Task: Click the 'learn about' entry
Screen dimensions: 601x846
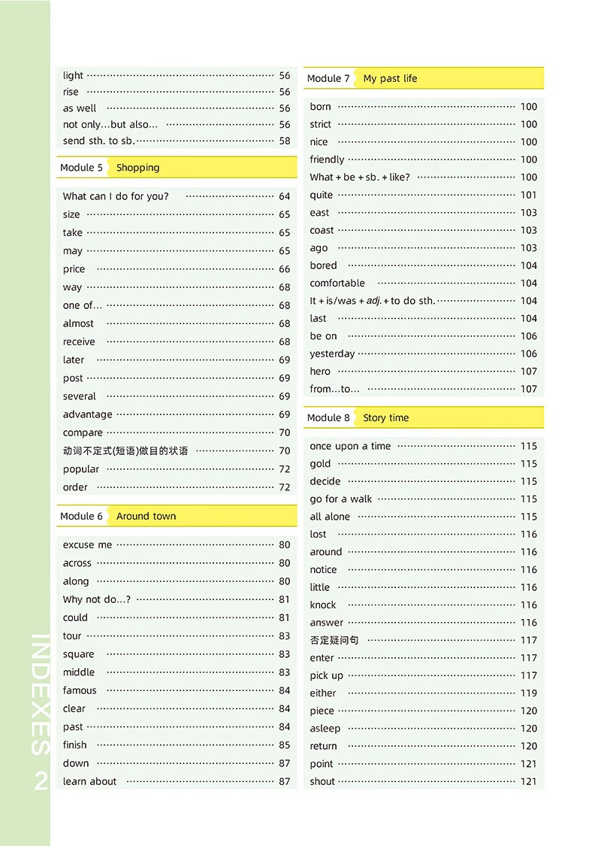Action: [x=89, y=781]
